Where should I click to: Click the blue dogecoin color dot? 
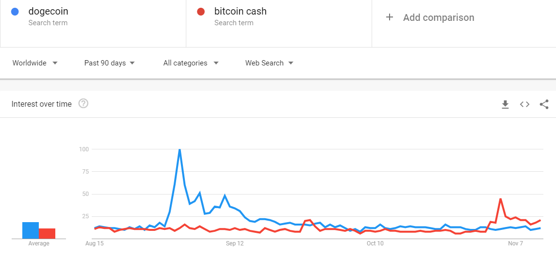coord(15,12)
